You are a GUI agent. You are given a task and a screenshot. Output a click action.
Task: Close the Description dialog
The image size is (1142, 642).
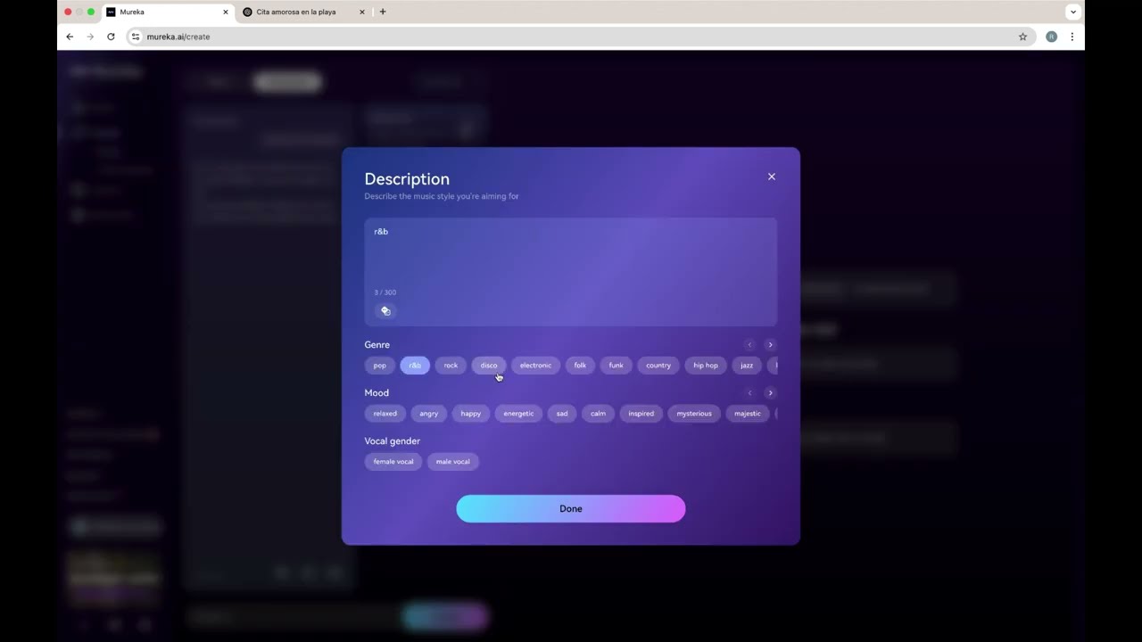[772, 177]
